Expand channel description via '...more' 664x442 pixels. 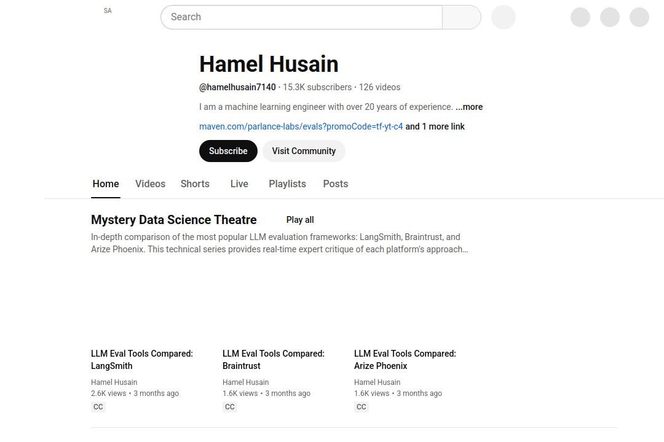(468, 107)
